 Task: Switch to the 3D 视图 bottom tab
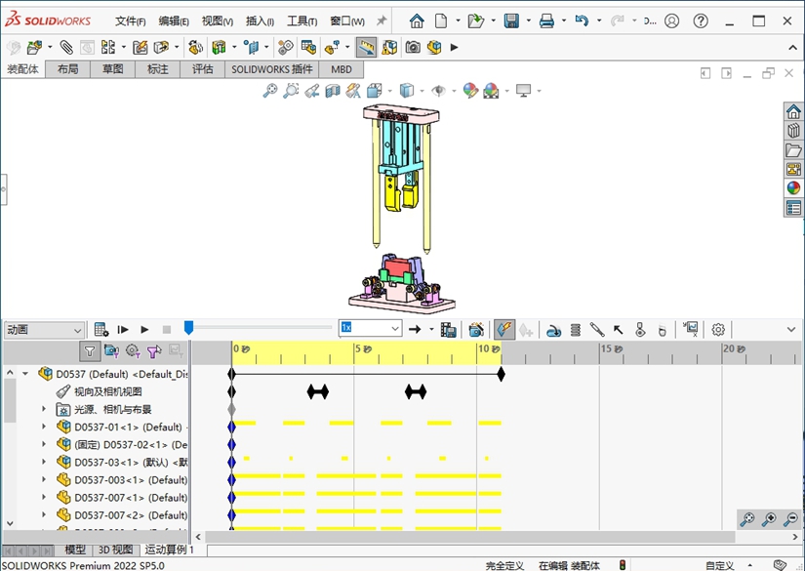(x=115, y=550)
